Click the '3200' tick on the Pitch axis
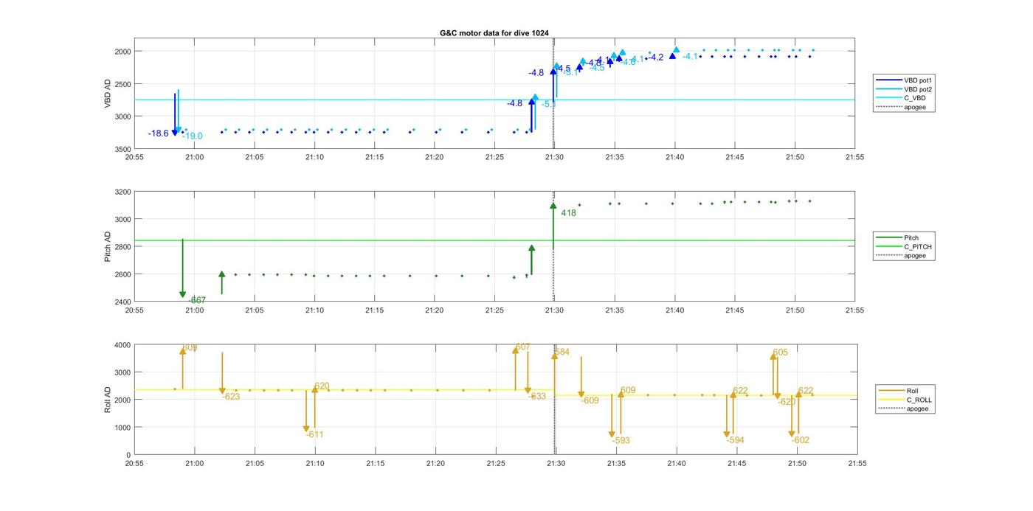The width and height of the screenshot is (1033, 511). (122, 192)
